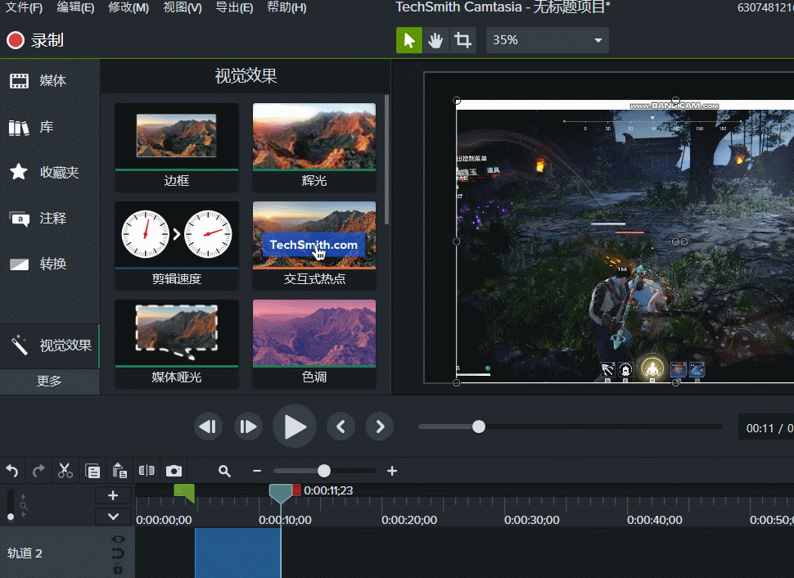Choose the 媒体哑光 media matte effect
794x578 pixels.
coord(177,344)
